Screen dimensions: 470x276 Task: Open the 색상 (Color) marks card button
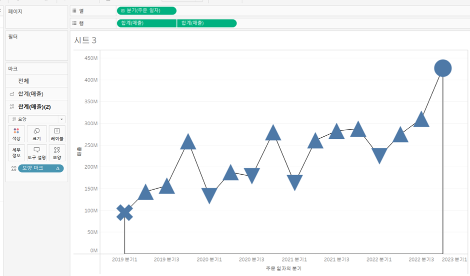tap(16, 134)
